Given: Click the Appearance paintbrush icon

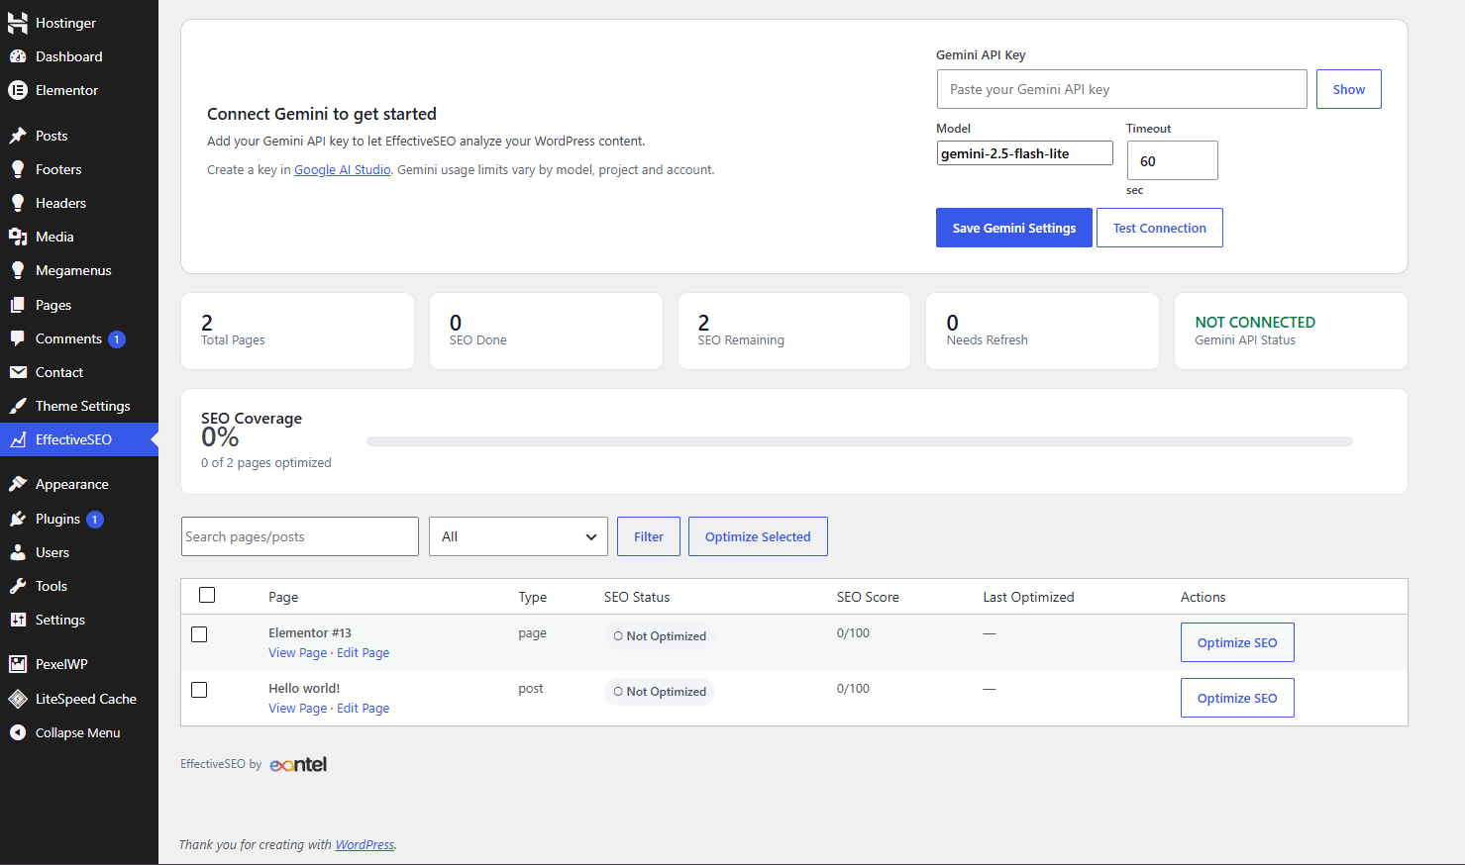Looking at the screenshot, I should [18, 484].
